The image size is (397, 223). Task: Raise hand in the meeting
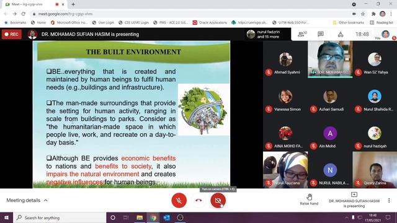309,199
